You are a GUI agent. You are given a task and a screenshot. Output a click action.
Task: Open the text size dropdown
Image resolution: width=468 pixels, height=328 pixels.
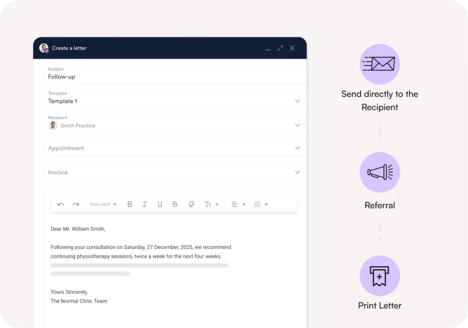pyautogui.click(x=211, y=204)
